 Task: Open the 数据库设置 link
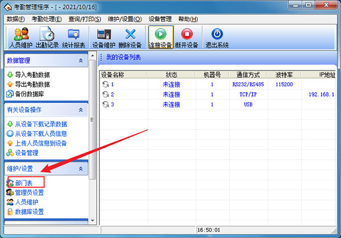tap(30, 212)
